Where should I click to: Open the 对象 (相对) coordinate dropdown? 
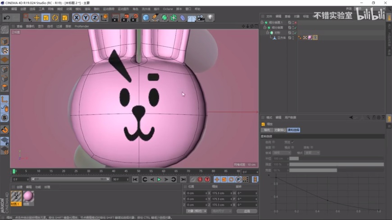click(x=197, y=211)
